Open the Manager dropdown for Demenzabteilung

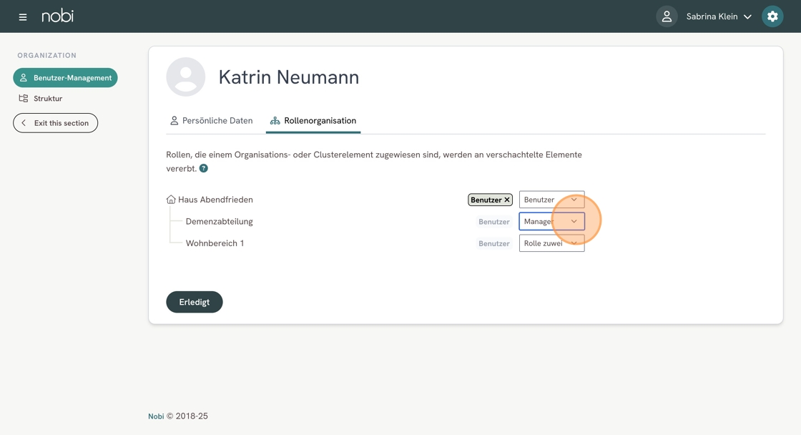(x=551, y=222)
